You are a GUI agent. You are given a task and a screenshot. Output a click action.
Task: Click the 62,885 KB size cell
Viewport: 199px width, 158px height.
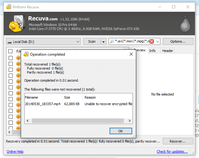pyautogui.click(x=72, y=104)
